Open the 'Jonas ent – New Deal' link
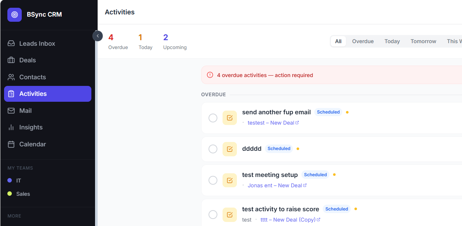 (x=275, y=185)
